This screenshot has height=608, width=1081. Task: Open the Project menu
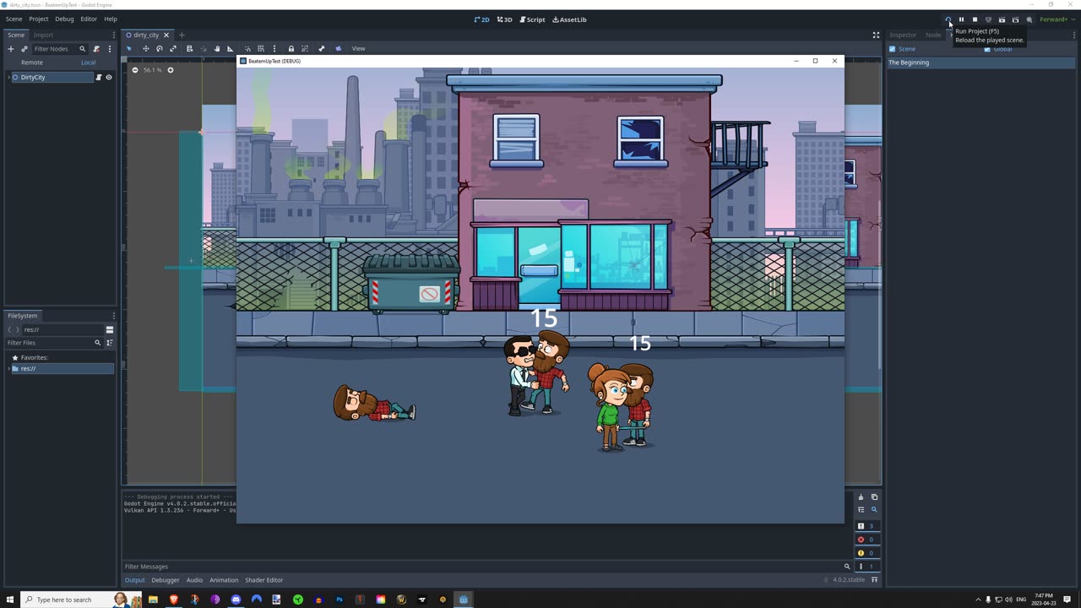click(x=39, y=19)
